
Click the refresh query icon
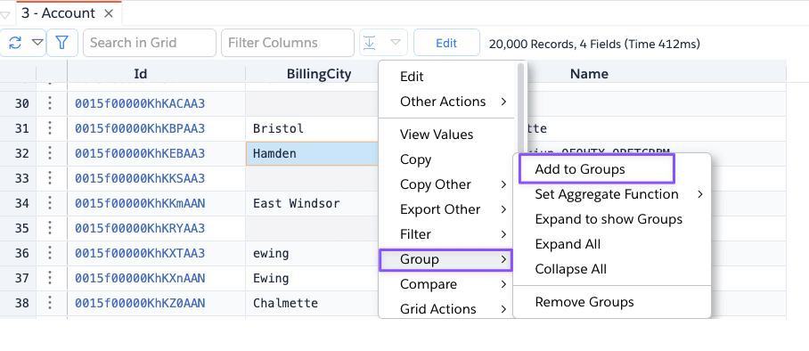15,43
